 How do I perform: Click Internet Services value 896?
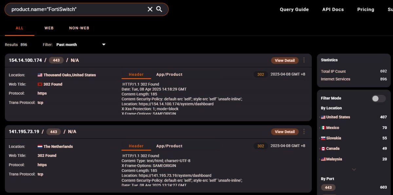pos(384,79)
